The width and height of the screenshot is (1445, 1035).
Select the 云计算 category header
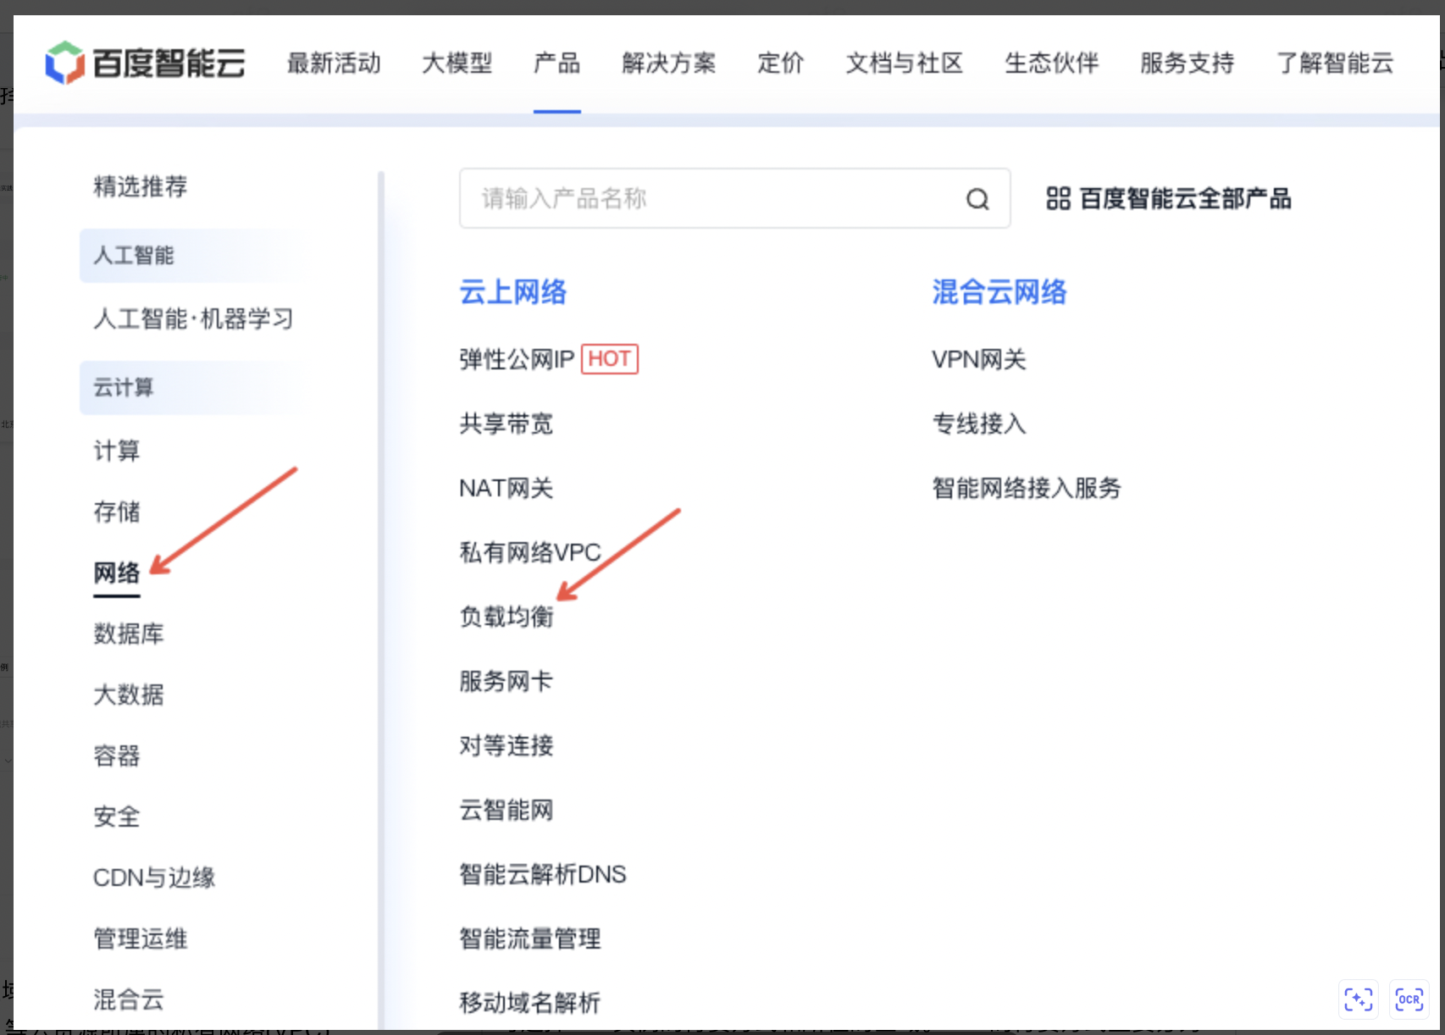click(191, 387)
